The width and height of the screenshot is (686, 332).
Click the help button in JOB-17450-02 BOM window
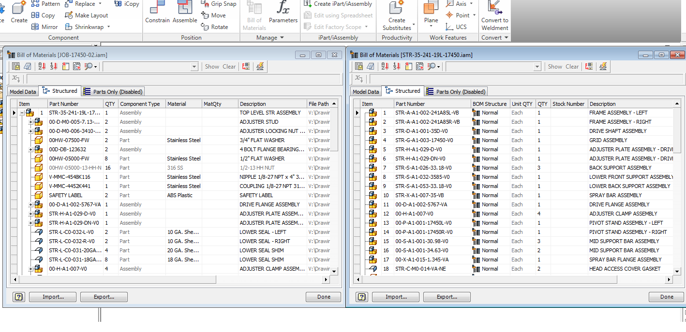point(19,297)
